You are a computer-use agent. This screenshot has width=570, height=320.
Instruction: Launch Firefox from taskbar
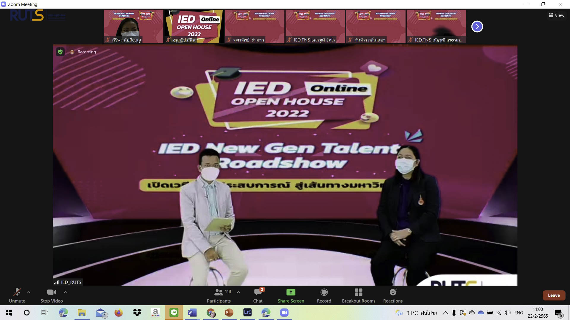coord(118,313)
